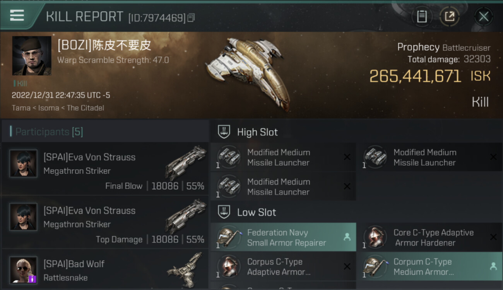Click the clipboard copy report icon
Viewport: 503px width, 290px height.
[x=422, y=16]
